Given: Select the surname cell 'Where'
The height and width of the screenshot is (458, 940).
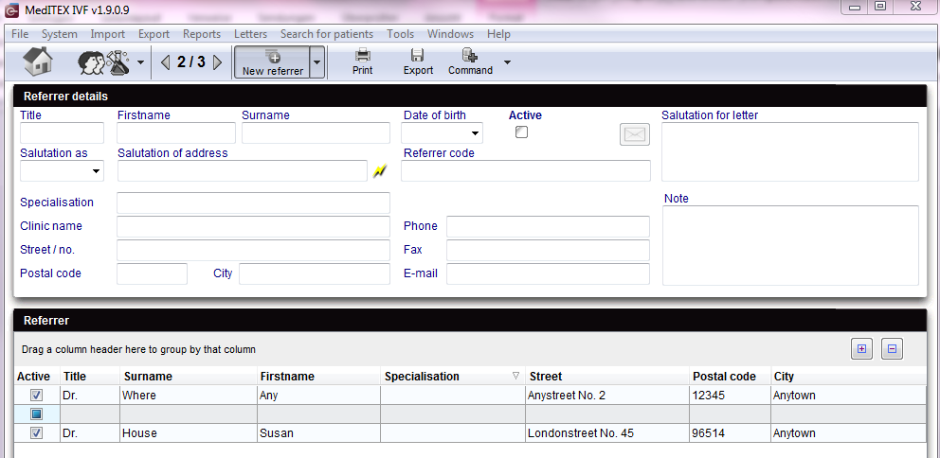Looking at the screenshot, I should 189,396.
